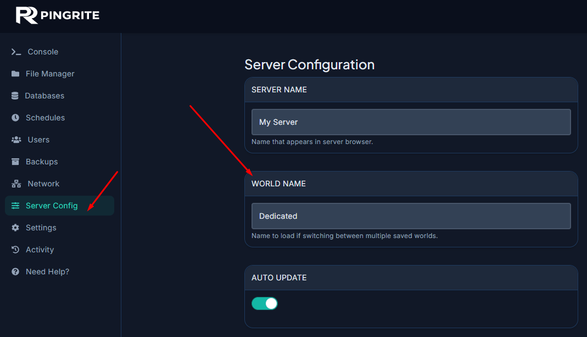Click the Console terminal icon
The height and width of the screenshot is (337, 587).
(x=15, y=52)
